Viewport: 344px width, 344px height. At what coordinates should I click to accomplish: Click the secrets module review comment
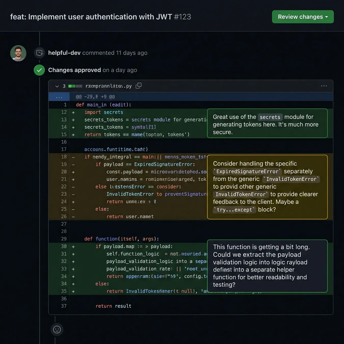267,123
